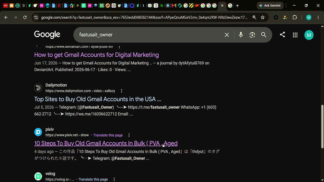Click the pixiv favicon
This screenshot has height=182, width=324.
[x=38, y=132]
